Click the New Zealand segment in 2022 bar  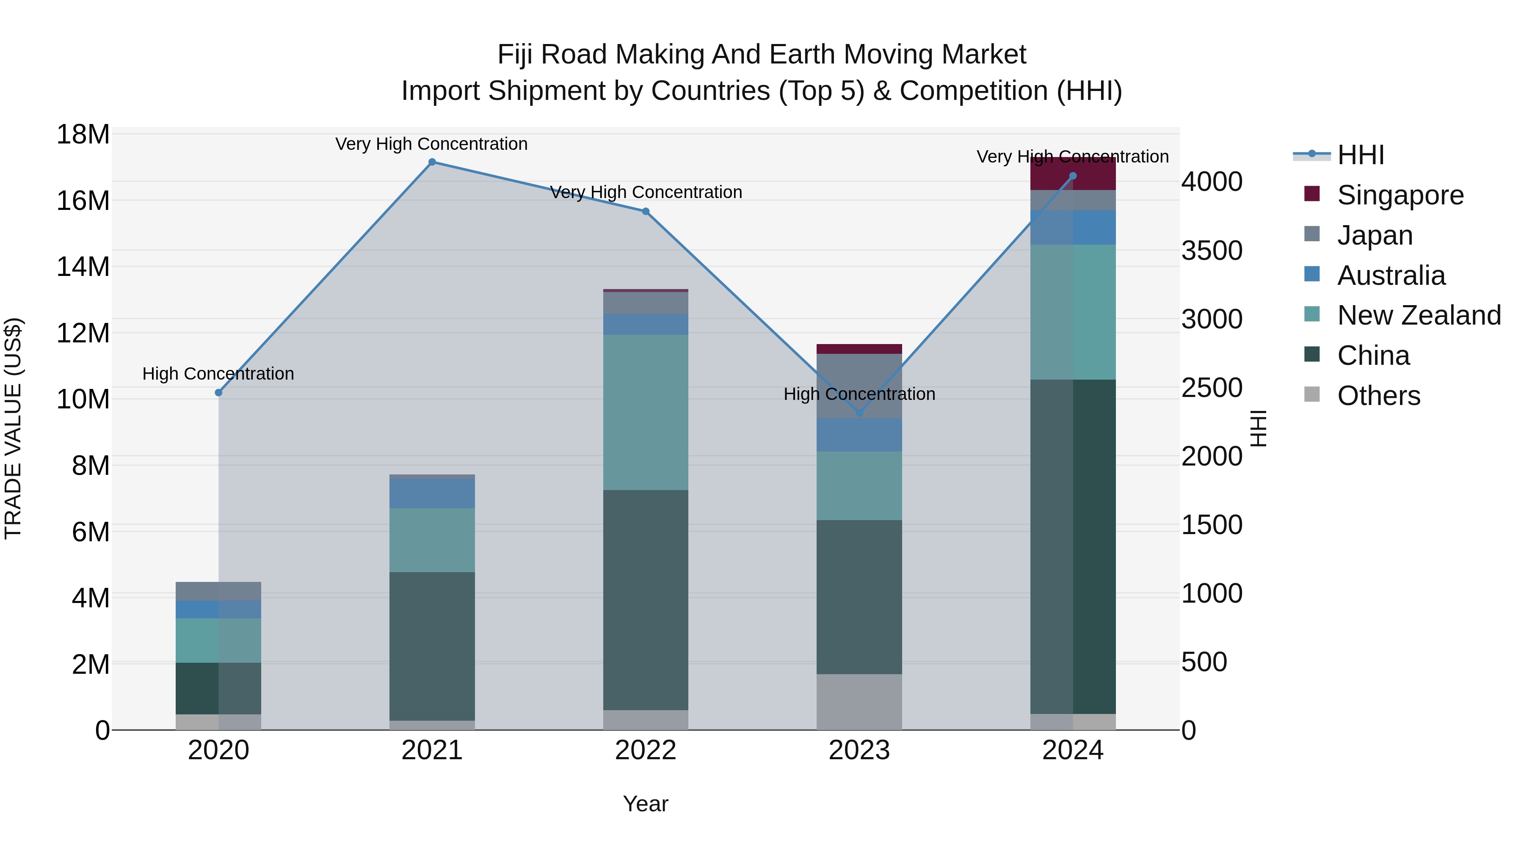tap(646, 412)
